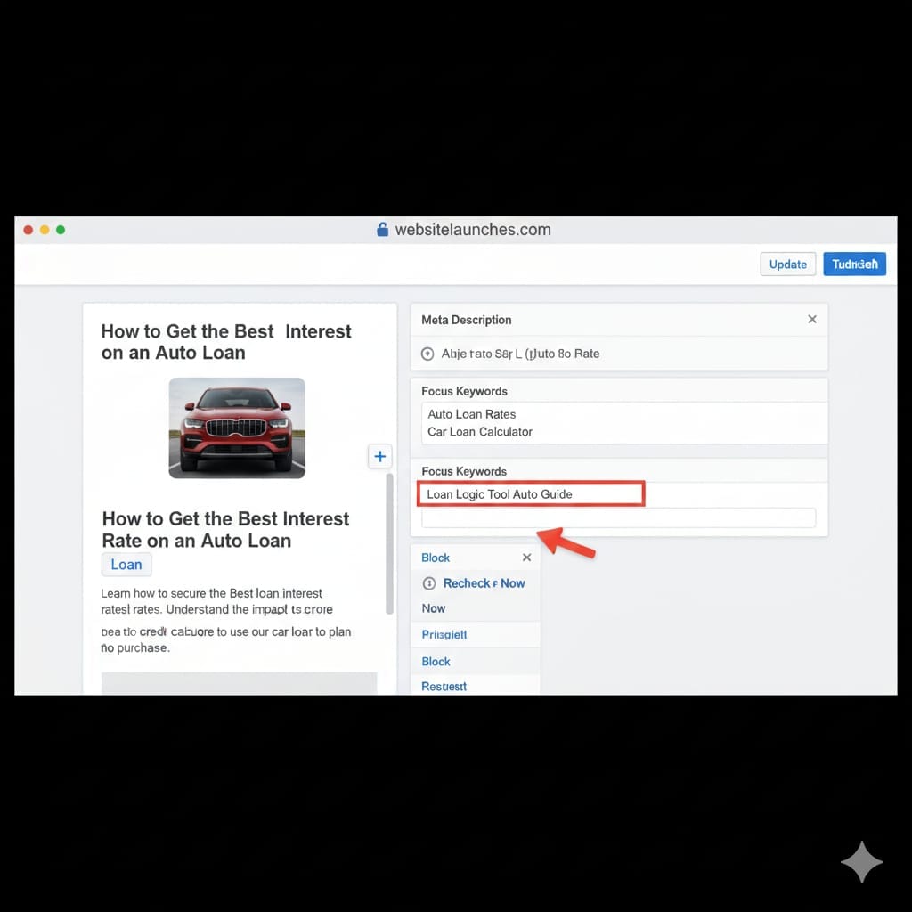Click the blue button next to Update
The width and height of the screenshot is (912, 912).
tap(853, 264)
